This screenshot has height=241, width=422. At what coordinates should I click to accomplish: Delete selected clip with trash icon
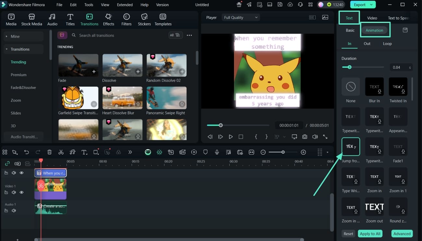pyautogui.click(x=49, y=152)
